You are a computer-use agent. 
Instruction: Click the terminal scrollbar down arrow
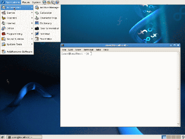[178, 125]
